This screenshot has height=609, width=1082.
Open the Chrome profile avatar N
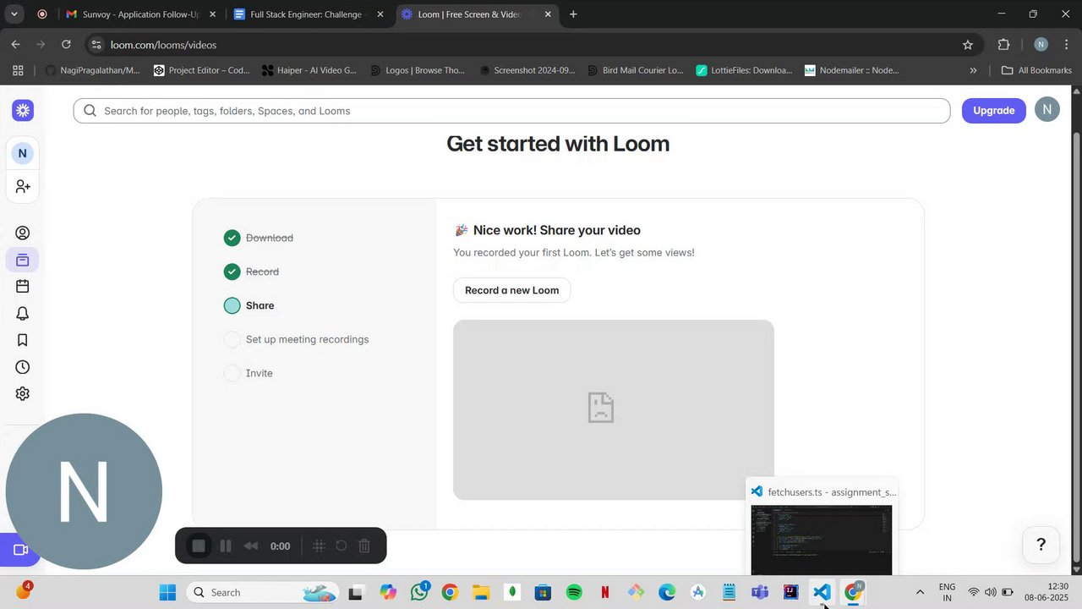[x=1041, y=45]
